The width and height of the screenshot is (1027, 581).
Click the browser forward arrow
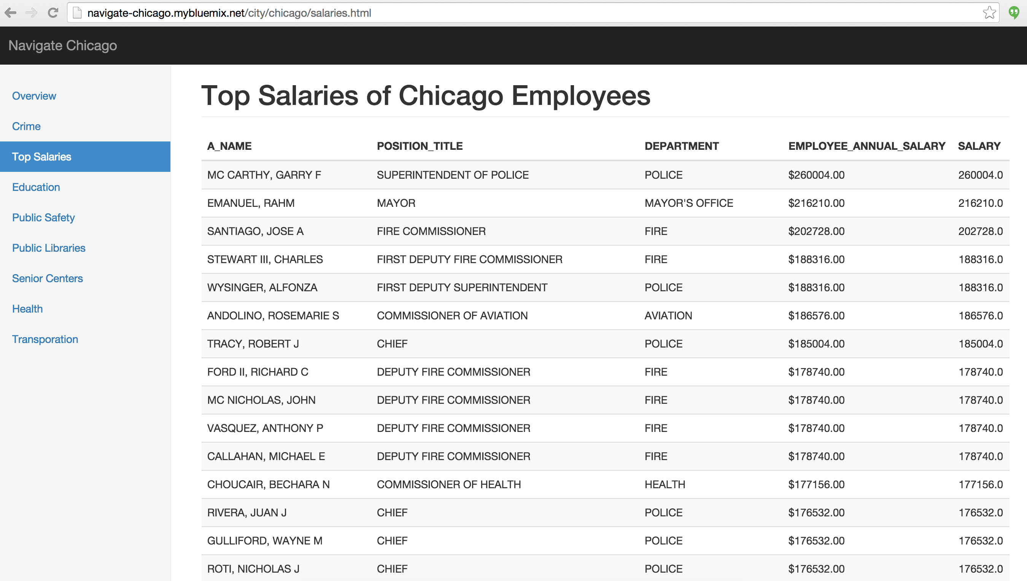pyautogui.click(x=31, y=13)
